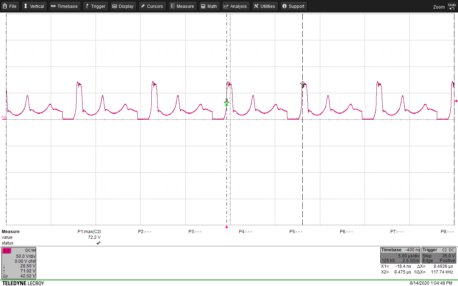Click the Undo Zoom button
458x286 pixels.
(x=451, y=6)
